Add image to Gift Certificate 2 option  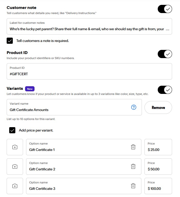tap(15, 167)
